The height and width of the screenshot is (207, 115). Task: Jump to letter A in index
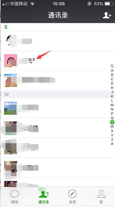(112, 70)
